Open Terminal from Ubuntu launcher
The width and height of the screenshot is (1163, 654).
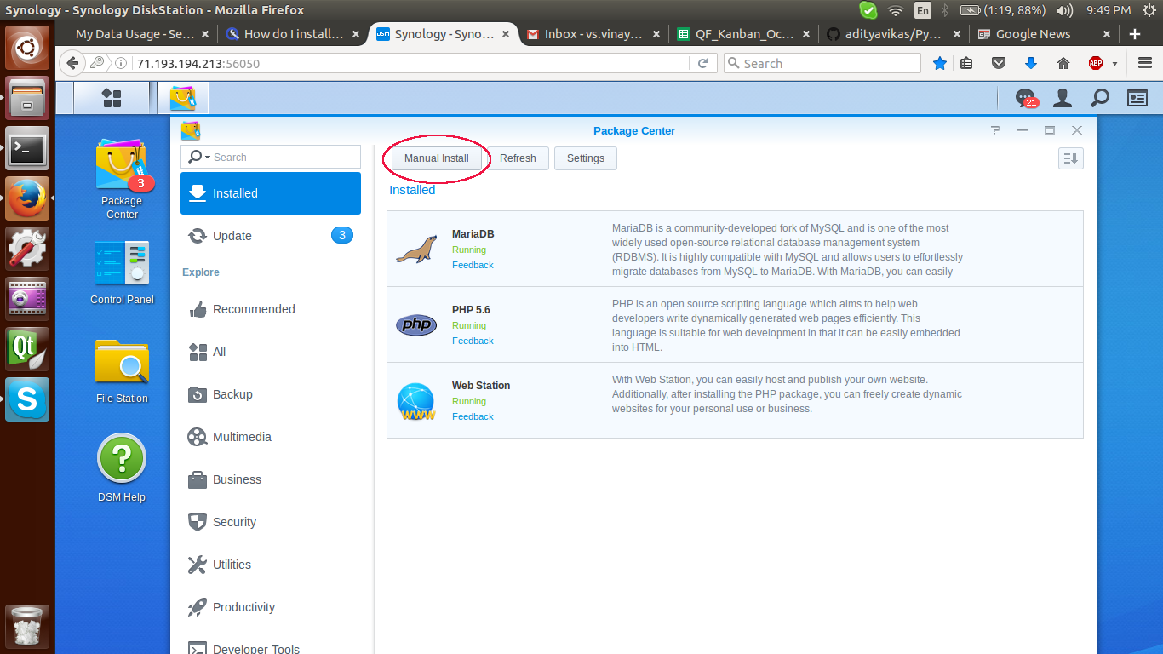click(x=27, y=149)
